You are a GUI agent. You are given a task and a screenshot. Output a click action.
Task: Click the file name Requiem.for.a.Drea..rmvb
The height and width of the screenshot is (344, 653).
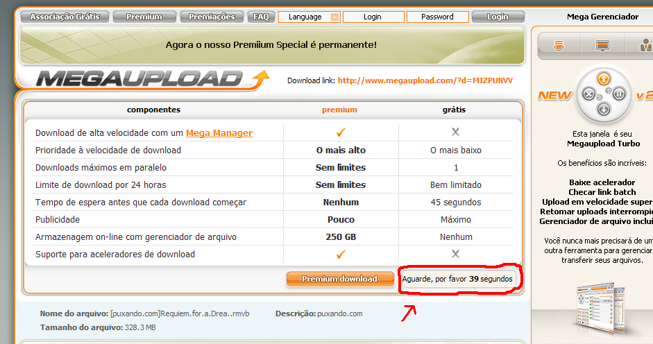[180, 313]
